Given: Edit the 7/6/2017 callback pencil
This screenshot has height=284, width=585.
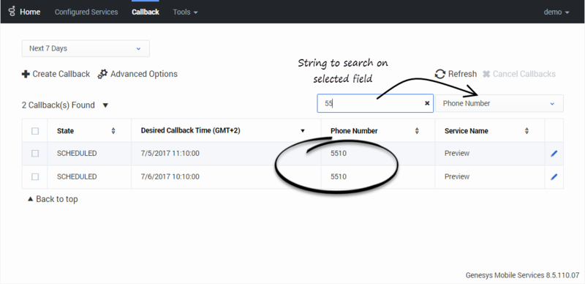Looking at the screenshot, I should click(x=554, y=176).
